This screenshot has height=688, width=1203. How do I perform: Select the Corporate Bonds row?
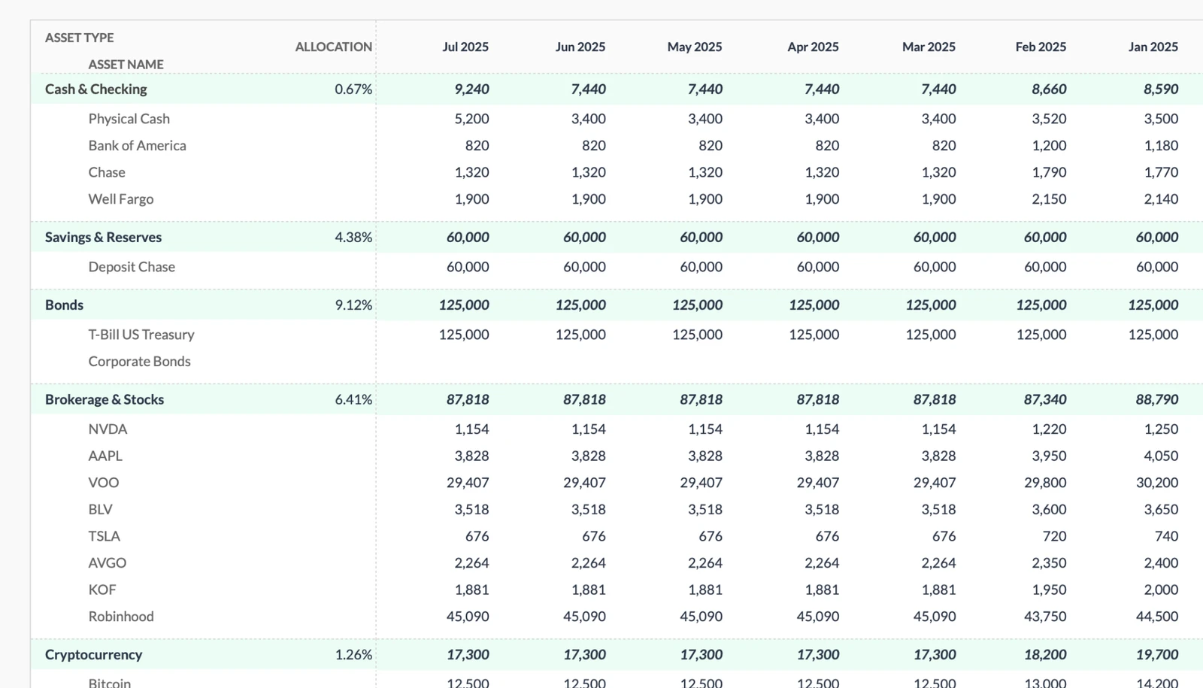139,361
